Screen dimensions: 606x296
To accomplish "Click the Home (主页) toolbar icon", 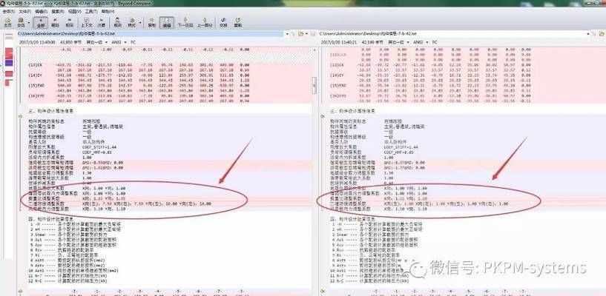I will [x=7, y=22].
